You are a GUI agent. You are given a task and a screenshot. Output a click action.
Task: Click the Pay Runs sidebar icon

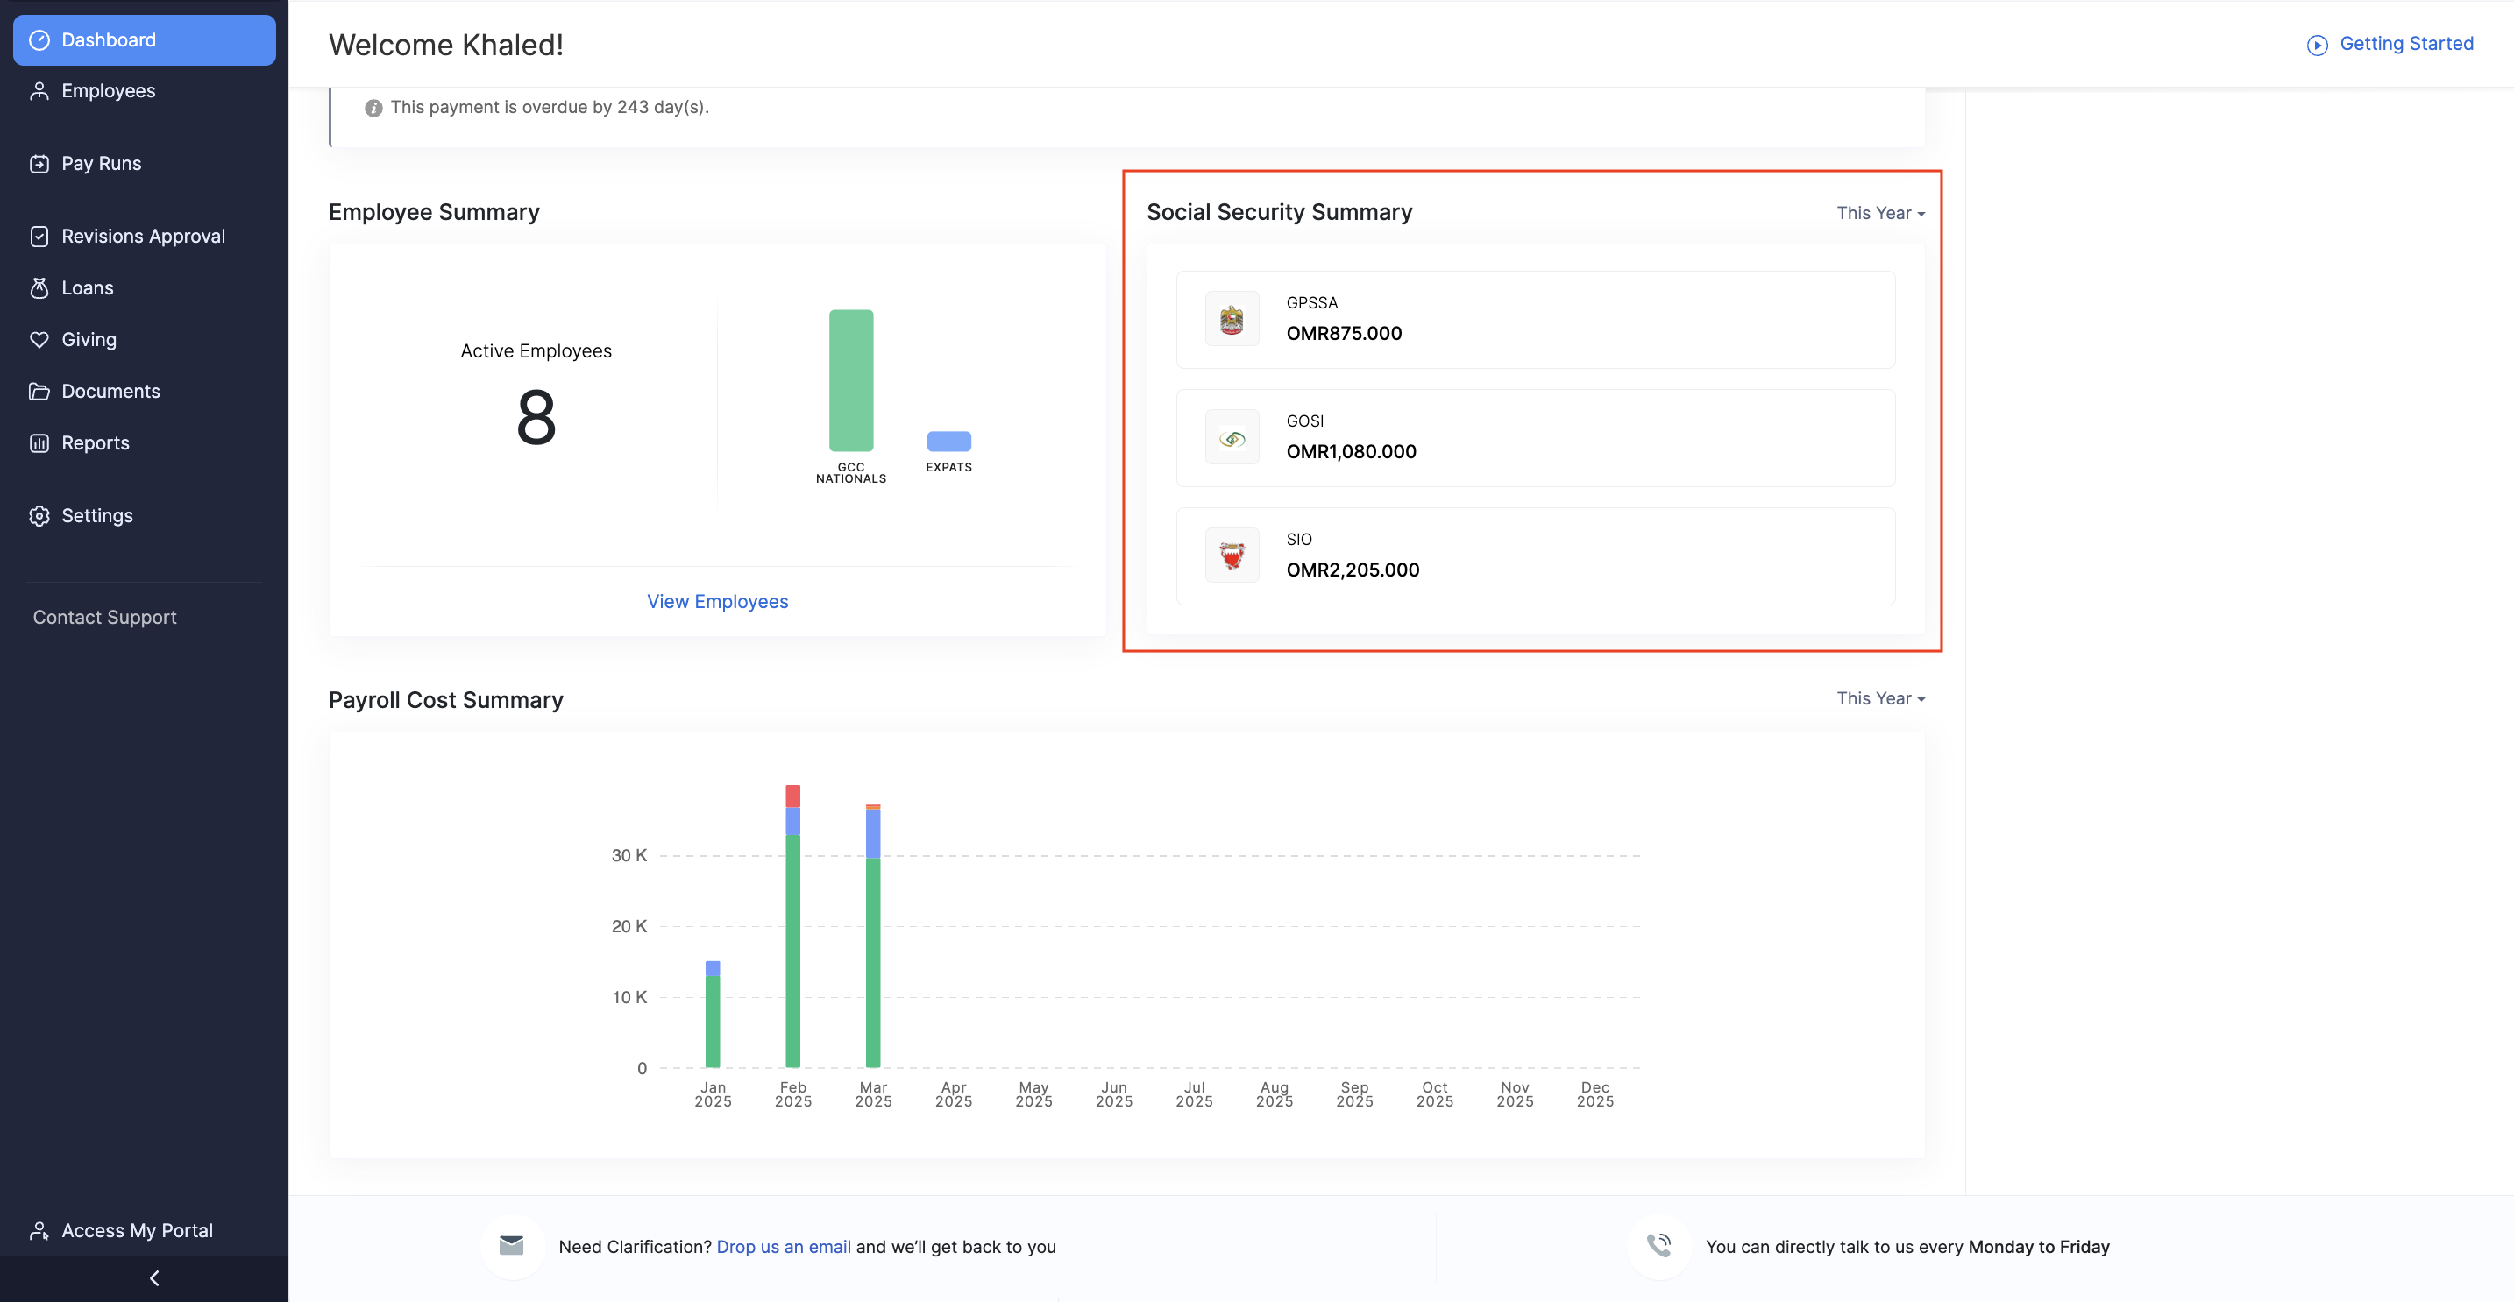39,164
